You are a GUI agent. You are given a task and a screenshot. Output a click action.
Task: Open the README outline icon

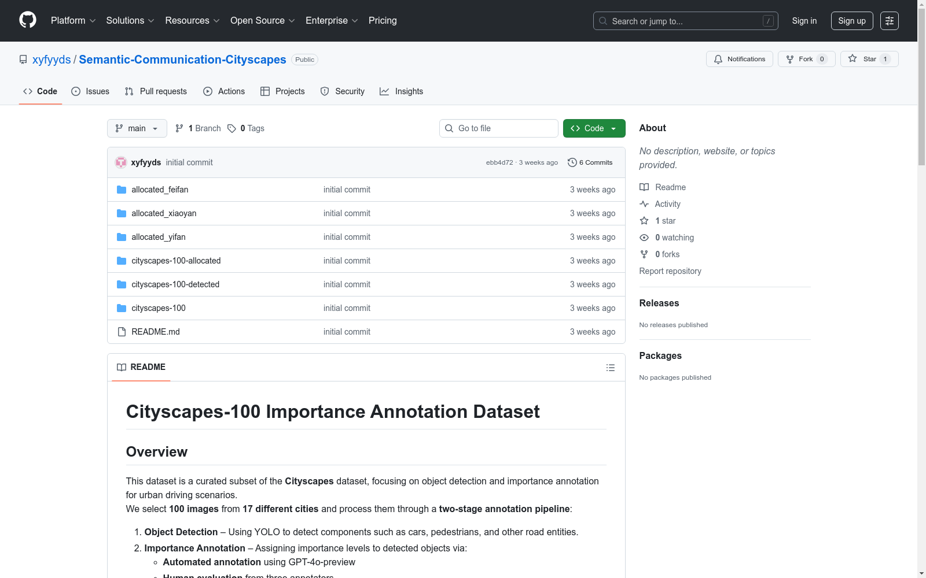pos(610,368)
